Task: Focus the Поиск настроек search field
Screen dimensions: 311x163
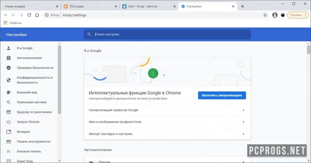Action: pyautogui.click(x=167, y=34)
